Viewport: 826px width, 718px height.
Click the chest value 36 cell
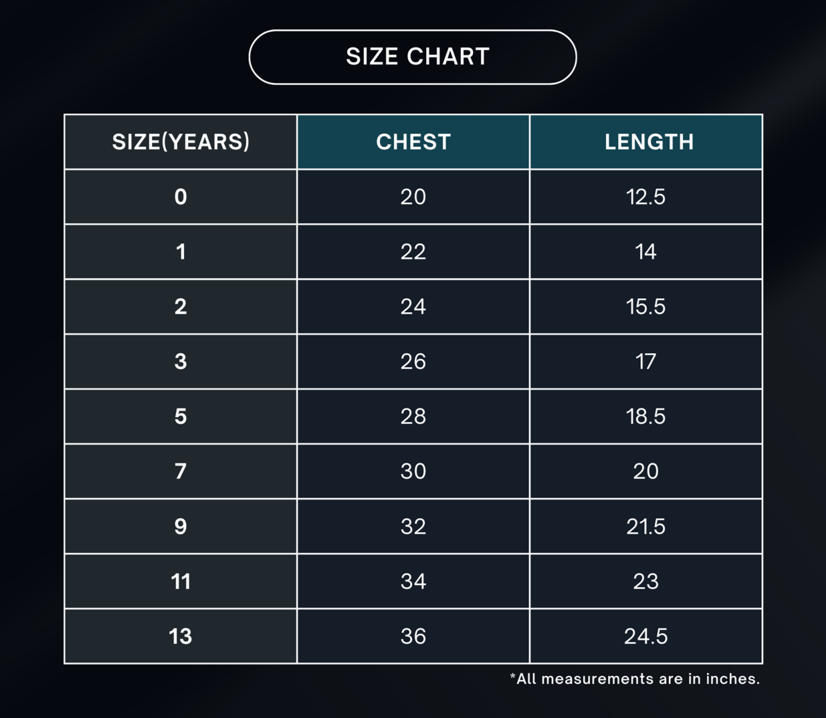tap(413, 636)
